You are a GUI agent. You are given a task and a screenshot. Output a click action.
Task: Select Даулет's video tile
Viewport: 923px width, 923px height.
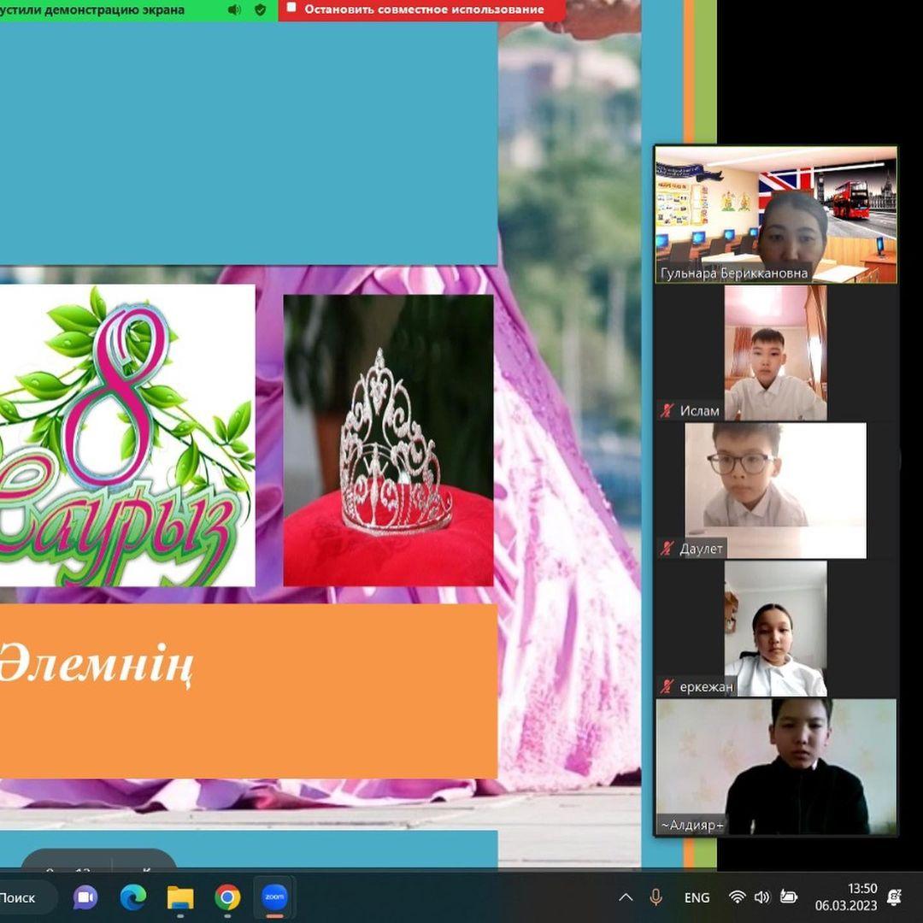(x=776, y=491)
